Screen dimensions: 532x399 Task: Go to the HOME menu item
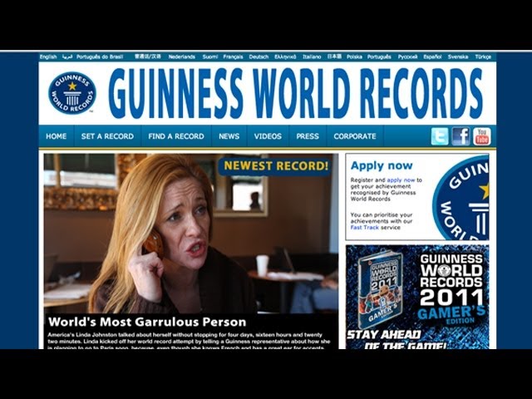click(x=56, y=136)
